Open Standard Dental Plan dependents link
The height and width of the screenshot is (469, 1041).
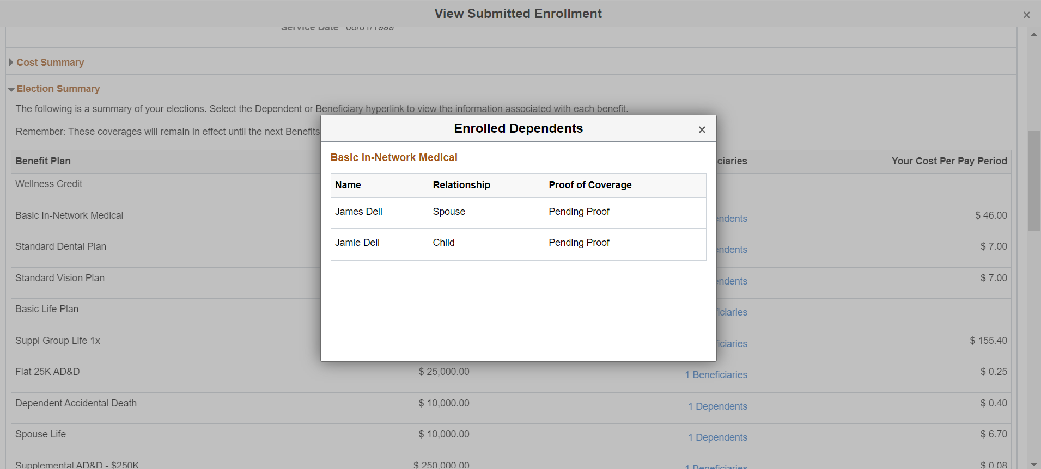[732, 250]
